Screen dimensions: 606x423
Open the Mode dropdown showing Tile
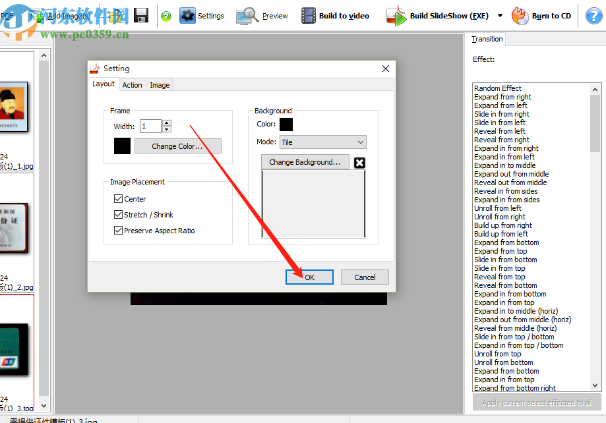[322, 142]
